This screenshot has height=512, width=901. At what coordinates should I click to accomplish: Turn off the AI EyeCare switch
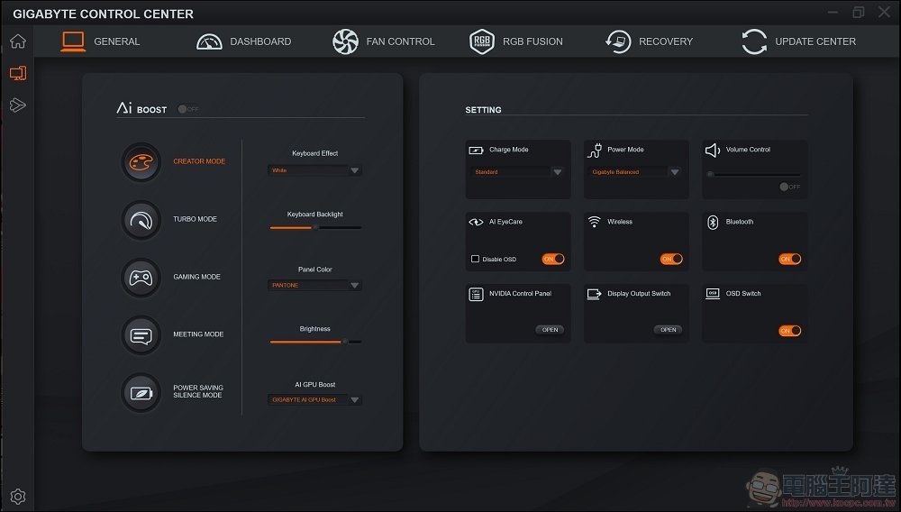tap(553, 260)
